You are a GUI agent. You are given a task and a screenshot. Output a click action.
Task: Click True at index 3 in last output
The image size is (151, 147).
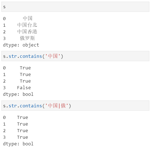tap(23, 137)
